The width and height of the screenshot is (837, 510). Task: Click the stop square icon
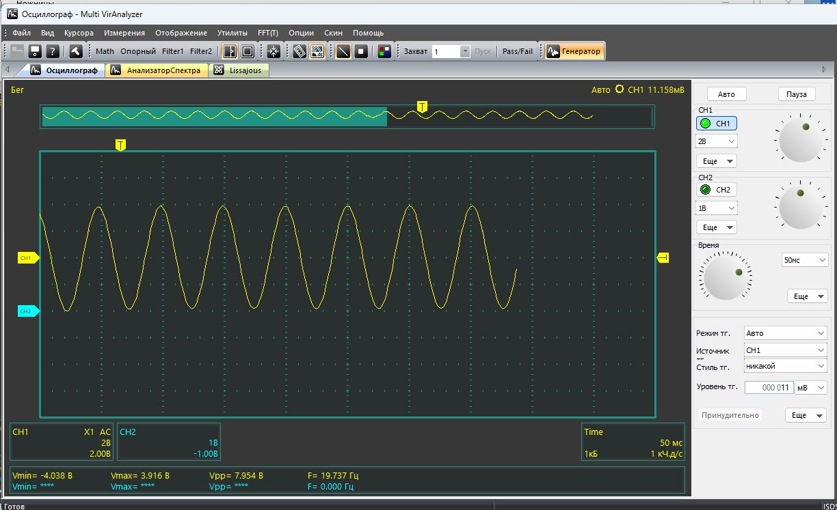[x=361, y=51]
